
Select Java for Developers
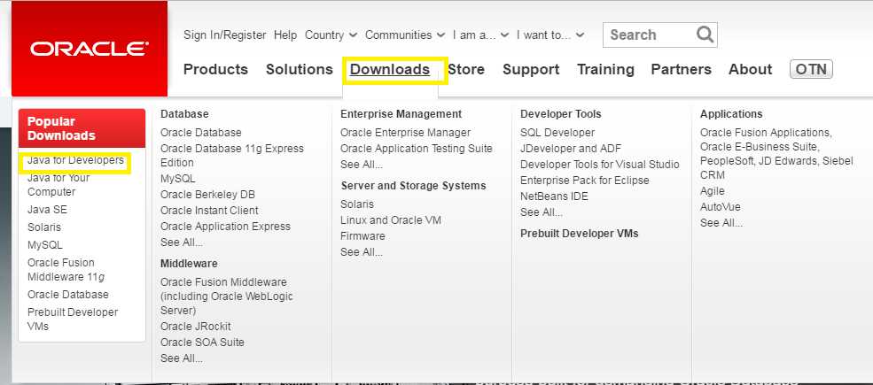point(75,160)
